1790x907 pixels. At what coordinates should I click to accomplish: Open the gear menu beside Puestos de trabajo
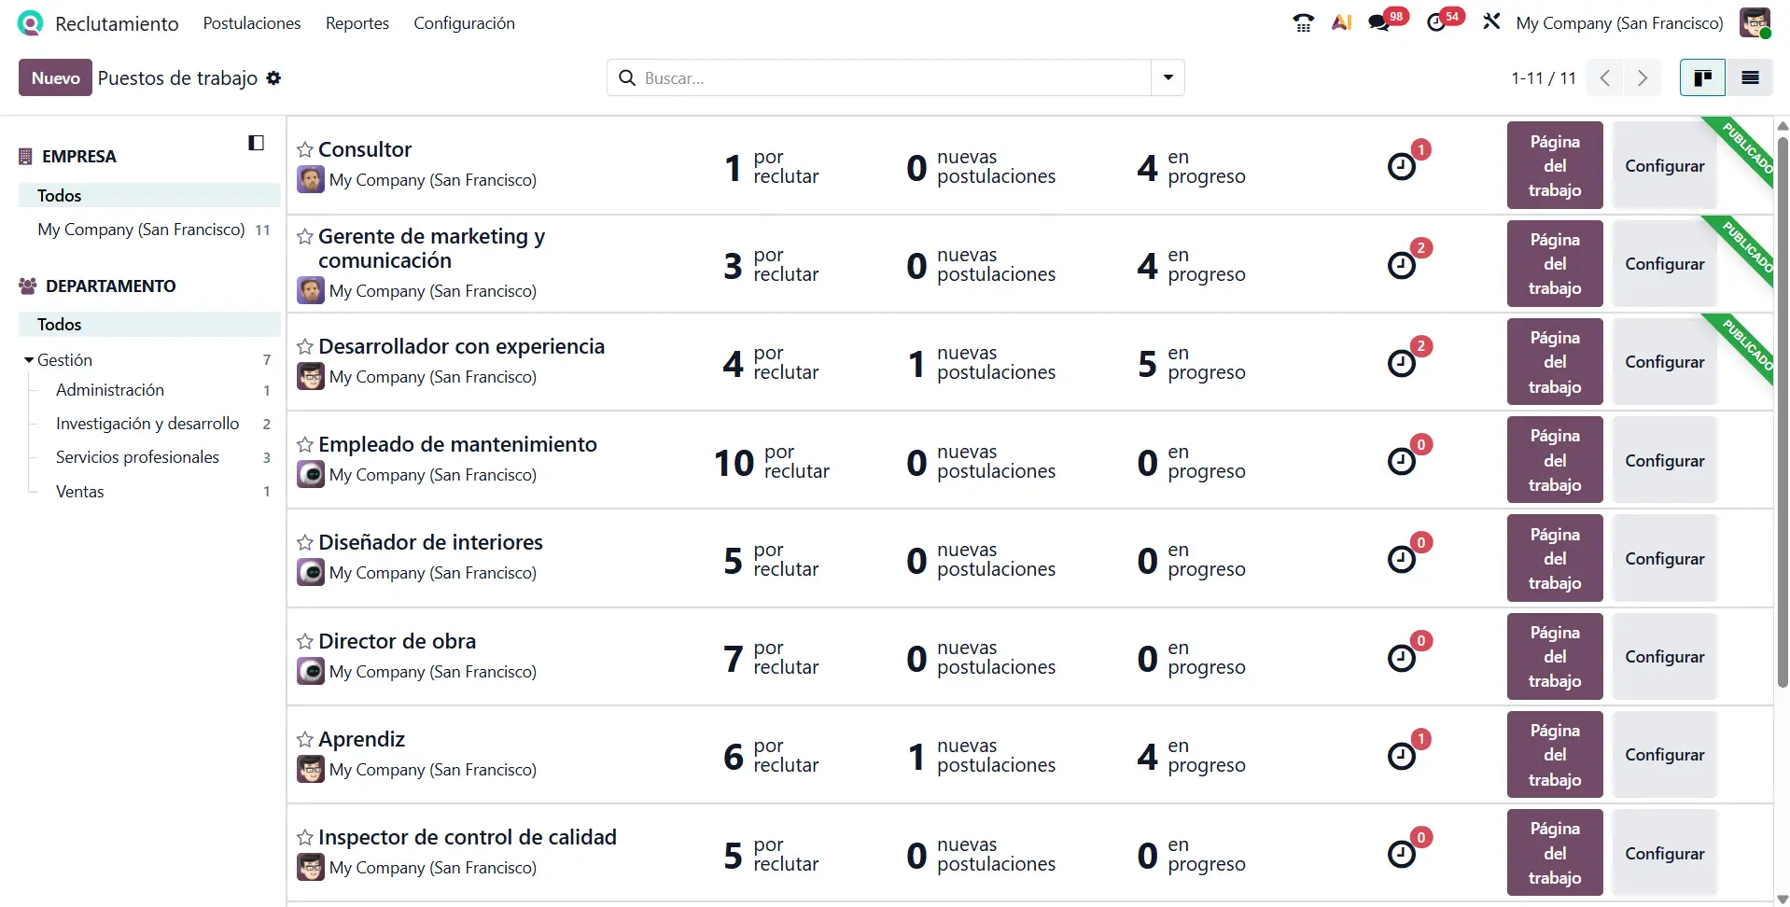point(273,78)
